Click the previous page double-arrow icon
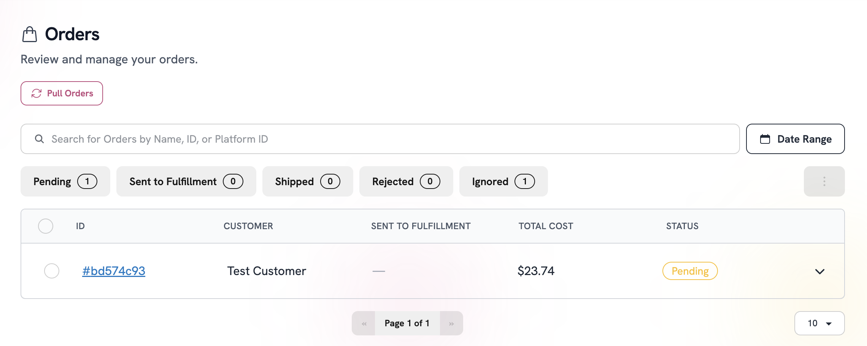Screen dimensions: 867x346 point(364,323)
